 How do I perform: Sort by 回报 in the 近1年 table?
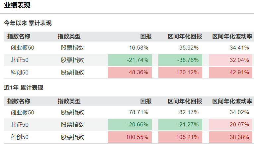click(146, 101)
